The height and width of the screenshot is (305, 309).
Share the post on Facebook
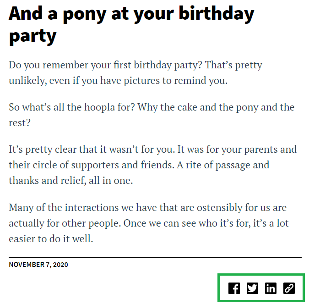(234, 288)
